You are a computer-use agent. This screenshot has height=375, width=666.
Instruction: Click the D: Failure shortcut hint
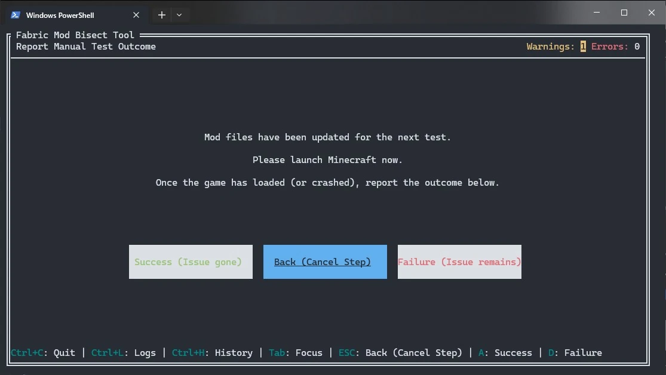point(575,352)
